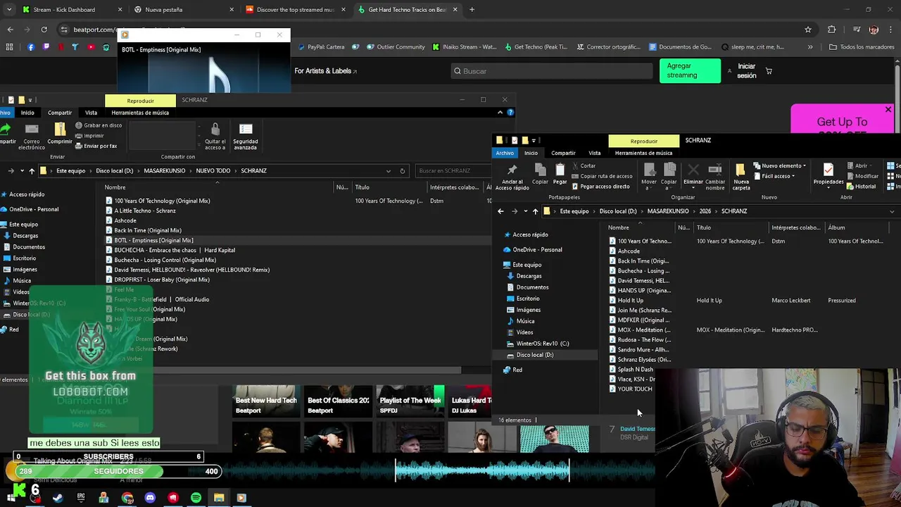This screenshot has width=901, height=507.
Task: Click Buscar en SCHRANZ search box
Action: [452, 170]
